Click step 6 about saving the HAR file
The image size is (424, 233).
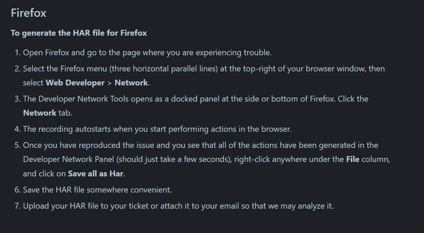97,189
